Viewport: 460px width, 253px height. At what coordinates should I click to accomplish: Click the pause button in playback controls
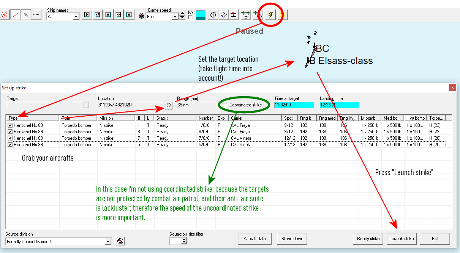pos(129,15)
